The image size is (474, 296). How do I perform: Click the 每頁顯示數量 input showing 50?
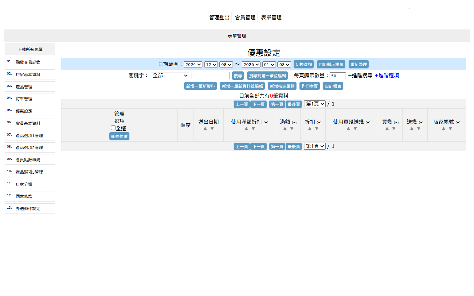[x=338, y=76]
